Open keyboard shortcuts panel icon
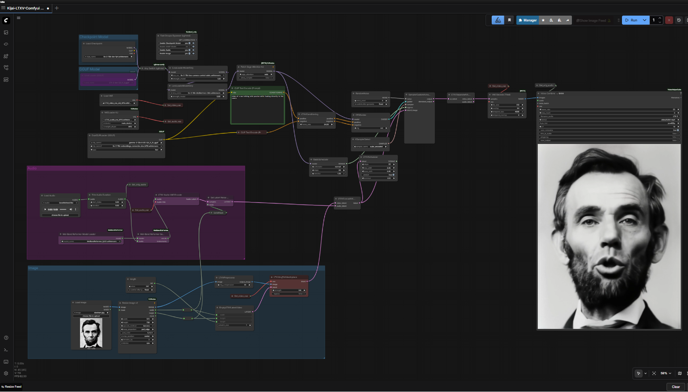The image size is (688, 392). (6, 362)
